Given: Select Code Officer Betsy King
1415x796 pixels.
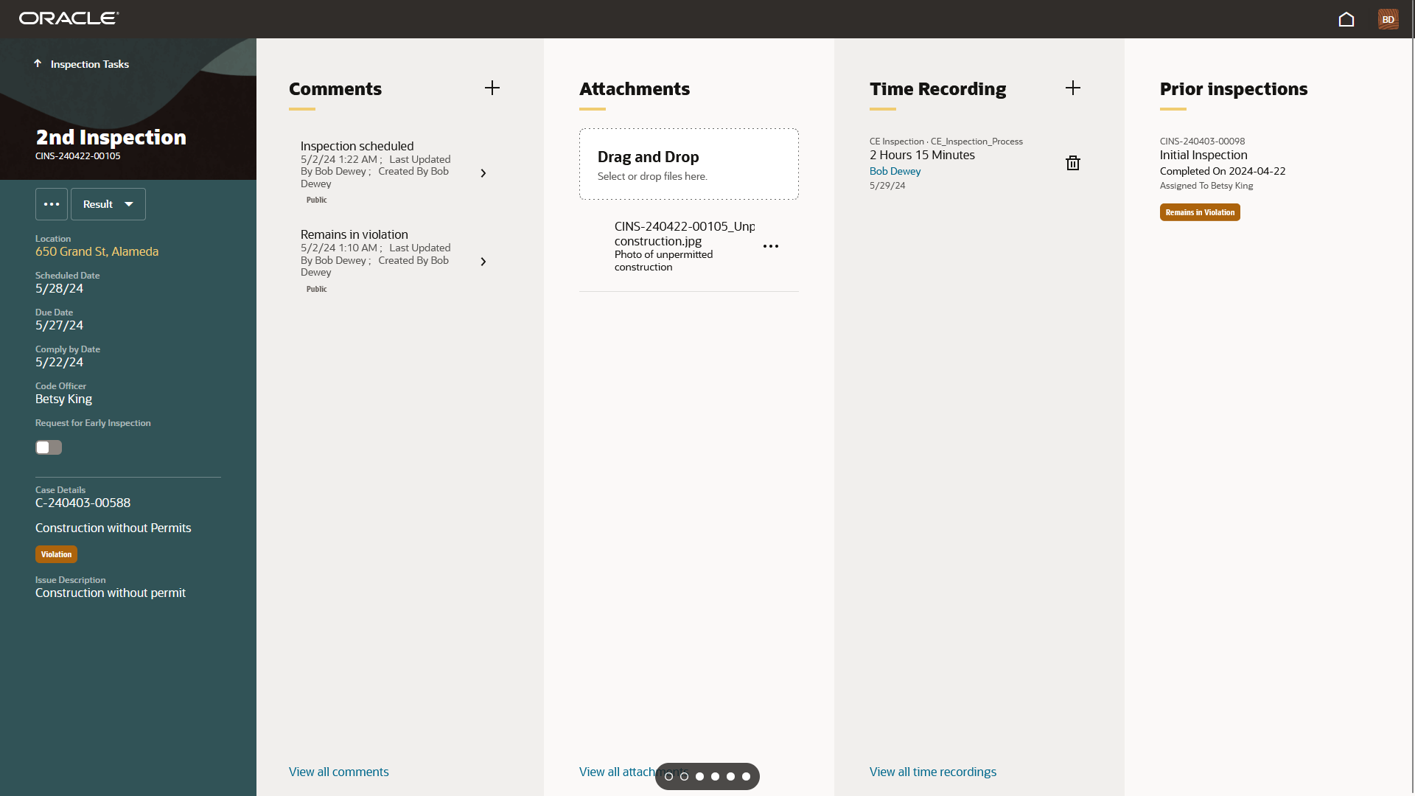Looking at the screenshot, I should 63,399.
